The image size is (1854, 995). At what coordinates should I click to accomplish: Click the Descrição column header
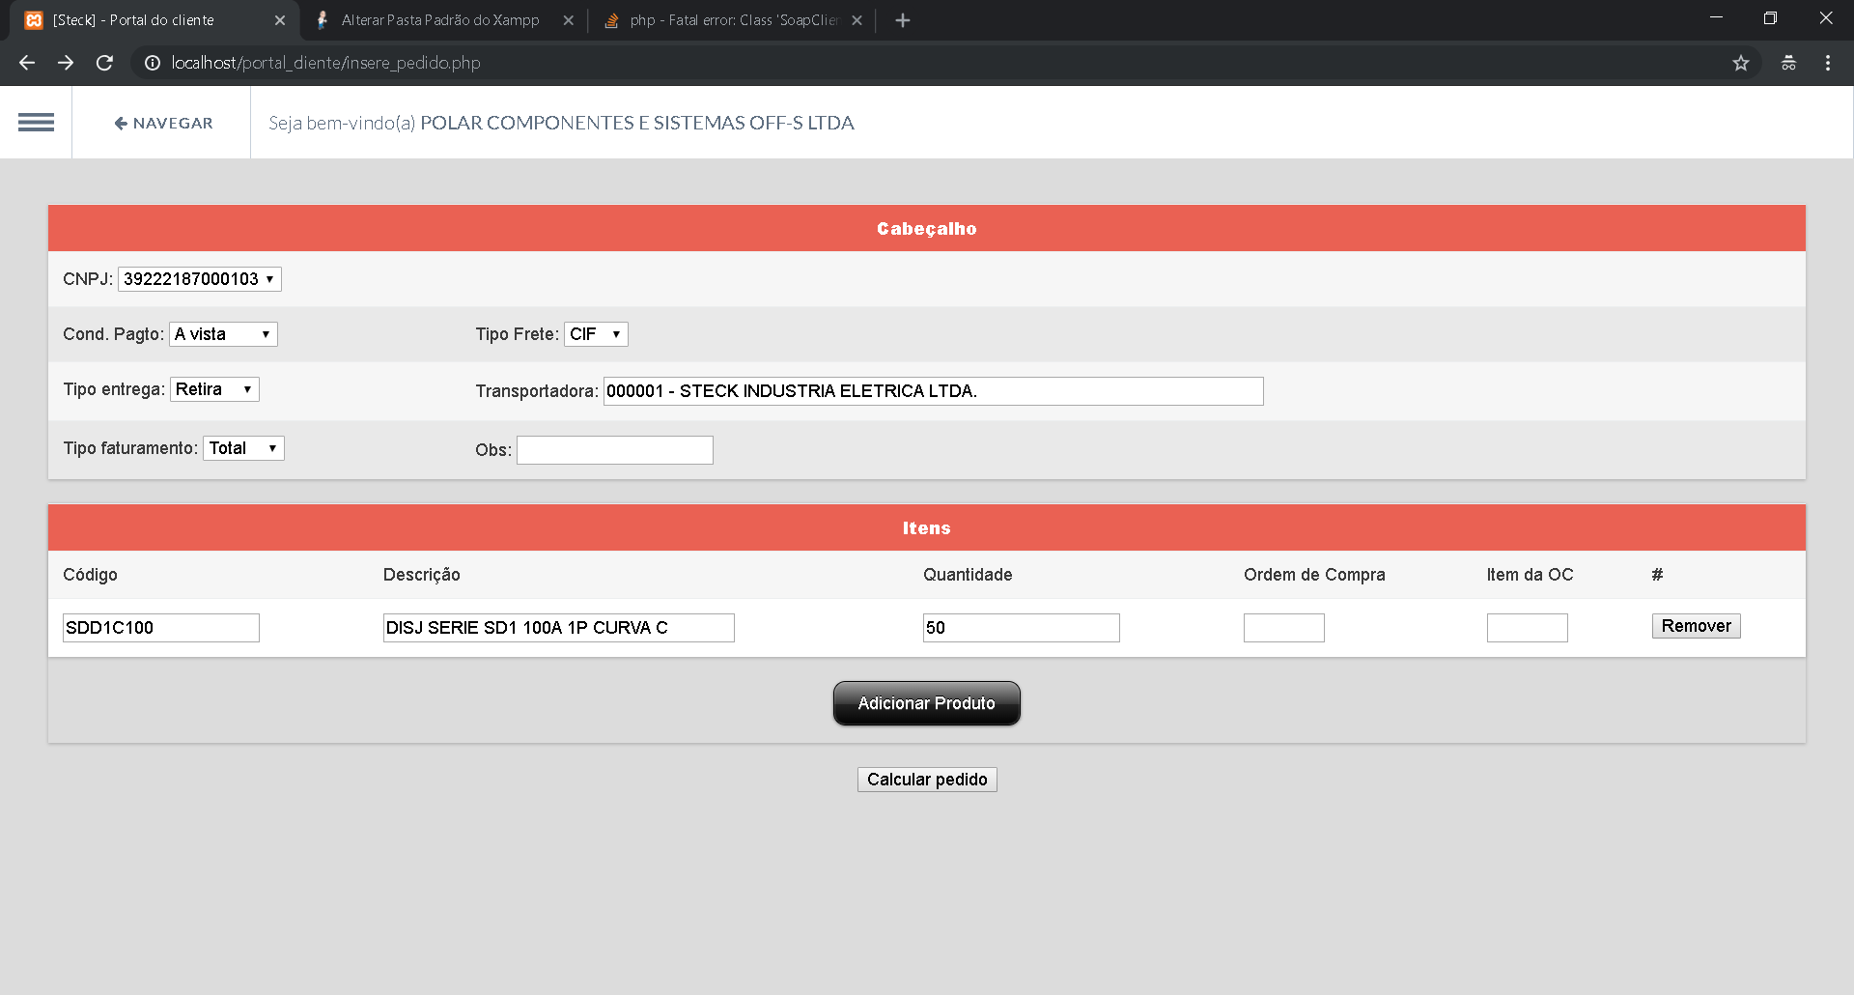[x=422, y=575]
